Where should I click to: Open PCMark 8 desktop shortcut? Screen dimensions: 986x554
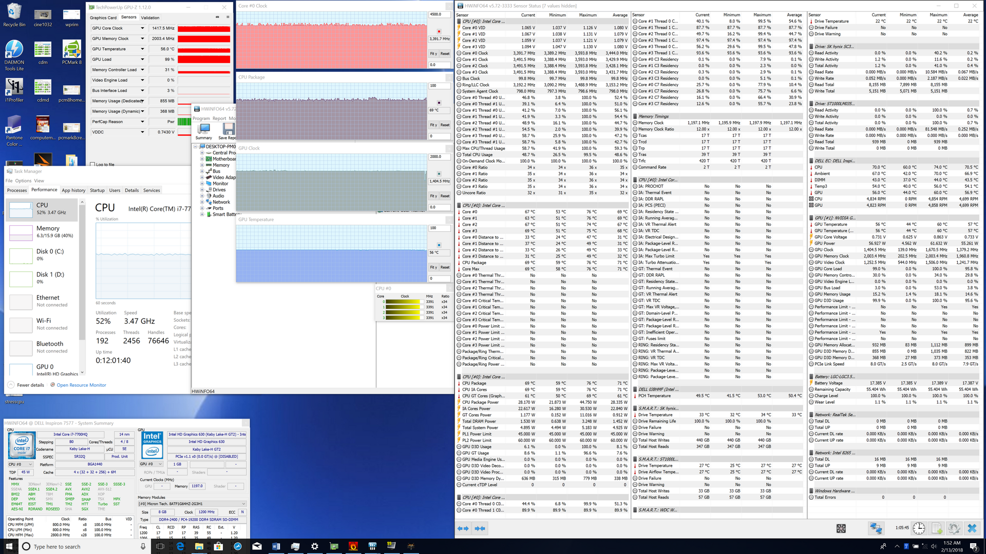71,52
